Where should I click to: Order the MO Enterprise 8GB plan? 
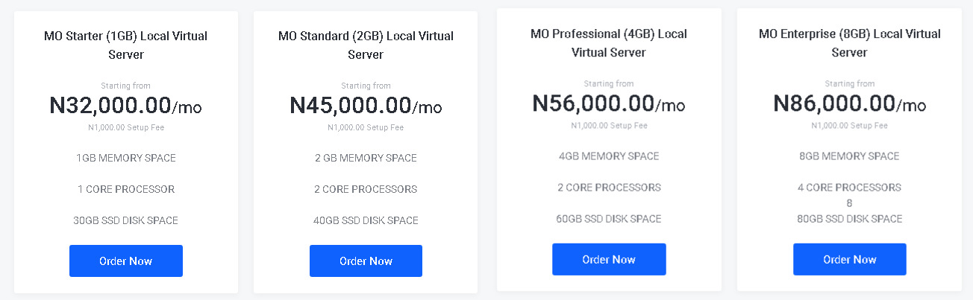tap(849, 259)
